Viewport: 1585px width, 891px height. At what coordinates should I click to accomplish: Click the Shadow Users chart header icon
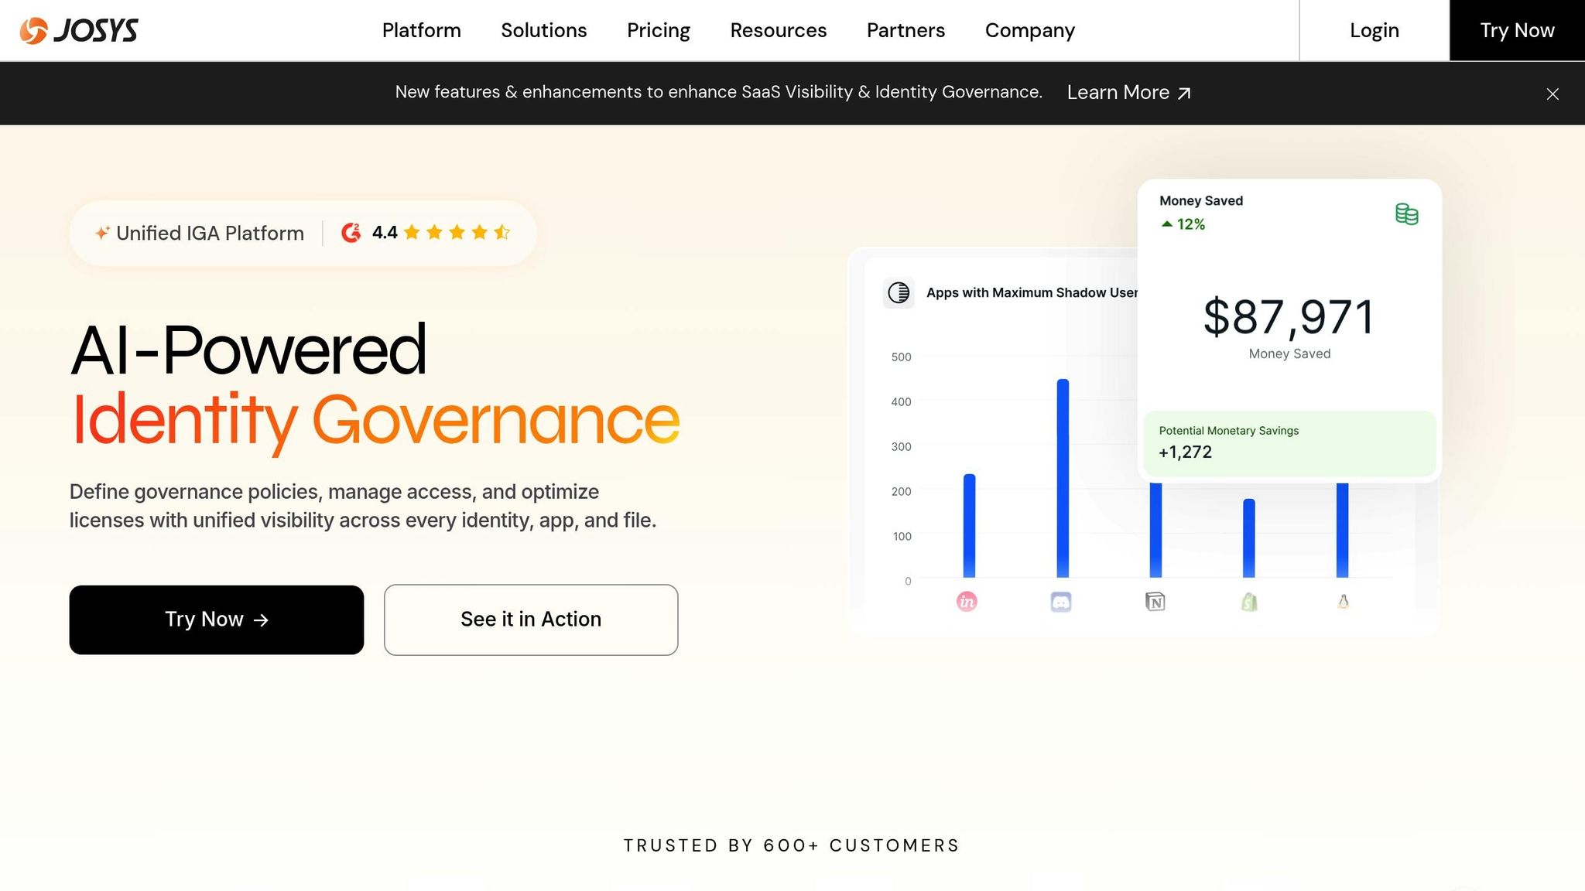pyautogui.click(x=899, y=292)
